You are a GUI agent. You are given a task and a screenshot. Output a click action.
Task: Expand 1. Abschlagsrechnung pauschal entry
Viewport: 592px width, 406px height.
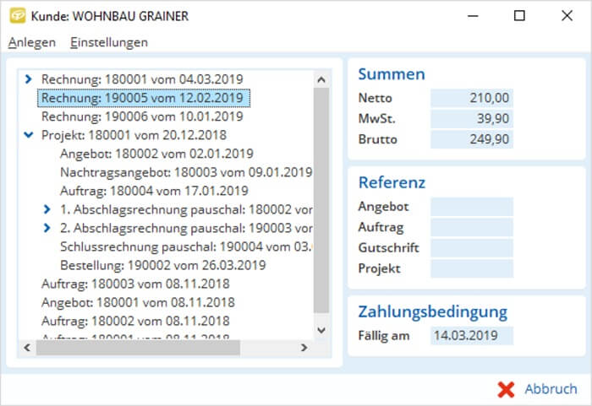[47, 209]
